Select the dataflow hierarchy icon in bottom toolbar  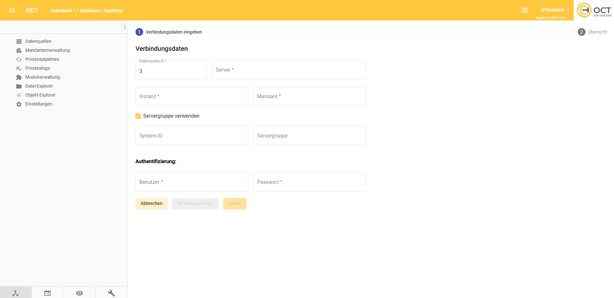[x=15, y=293]
